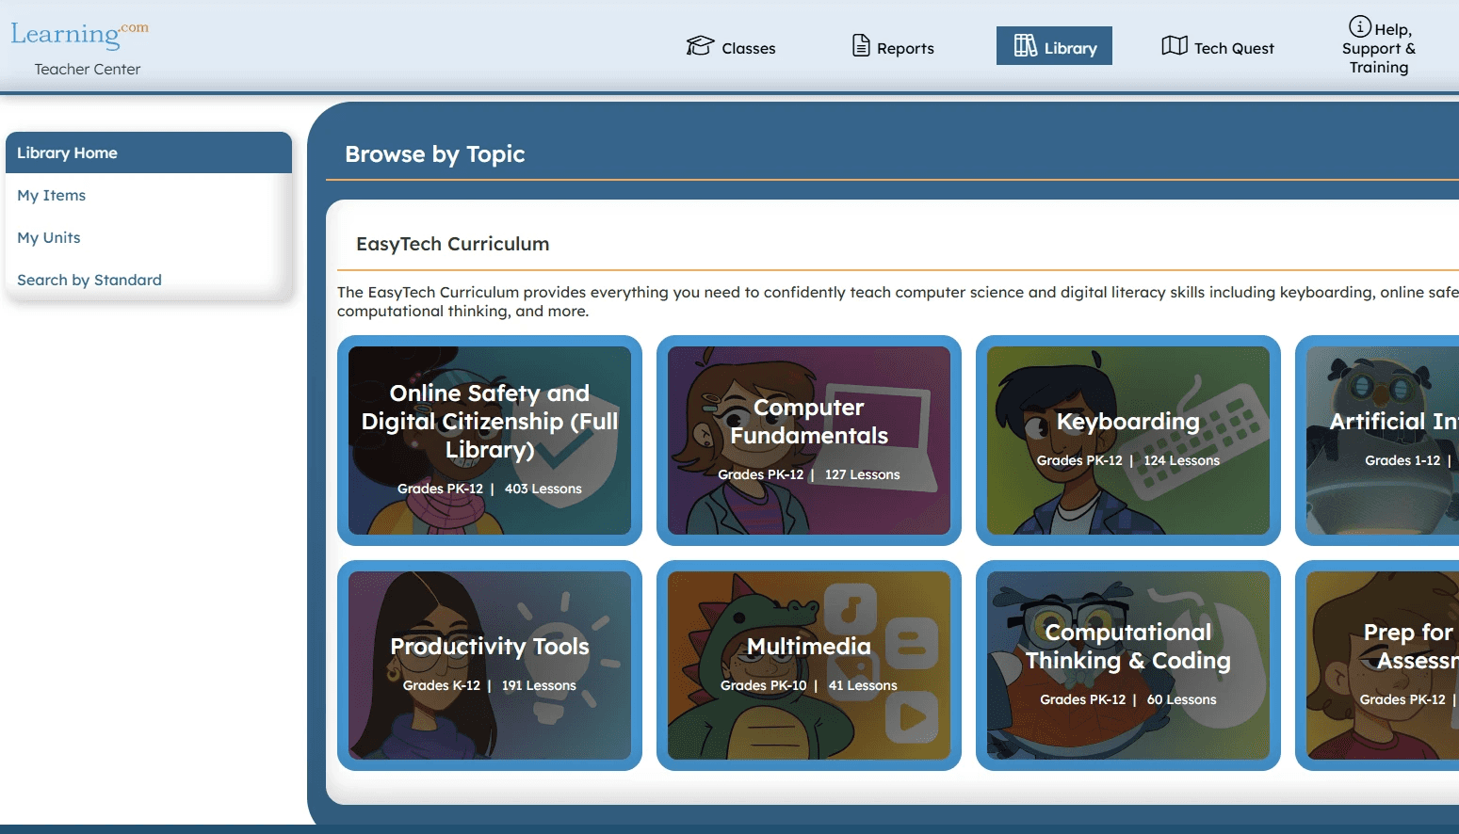Click the Classes graduation cap icon
This screenshot has height=834, width=1459.
(700, 46)
